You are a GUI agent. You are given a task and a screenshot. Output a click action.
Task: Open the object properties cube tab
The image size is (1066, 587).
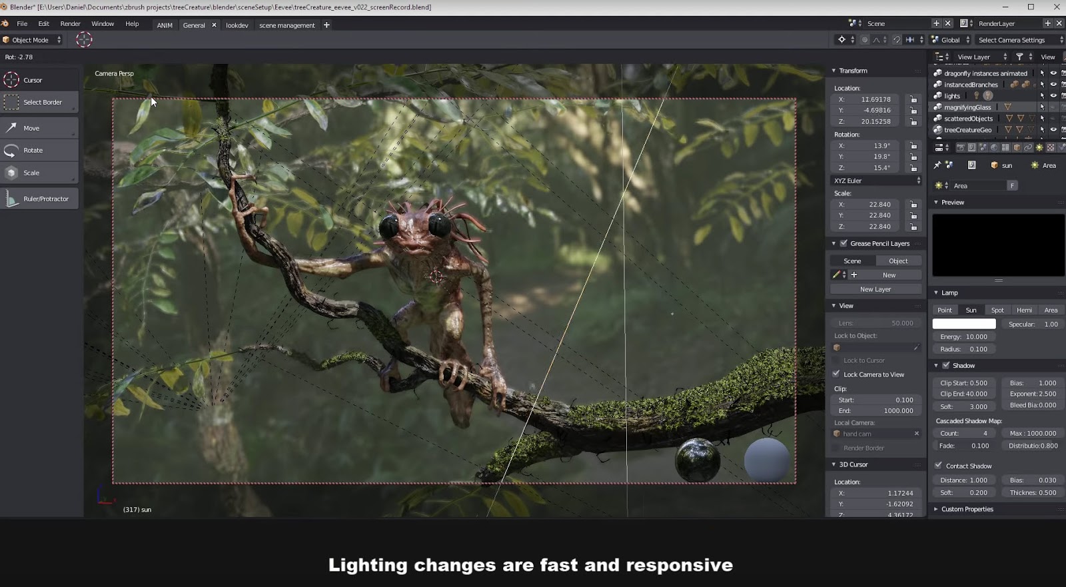coord(1017,148)
